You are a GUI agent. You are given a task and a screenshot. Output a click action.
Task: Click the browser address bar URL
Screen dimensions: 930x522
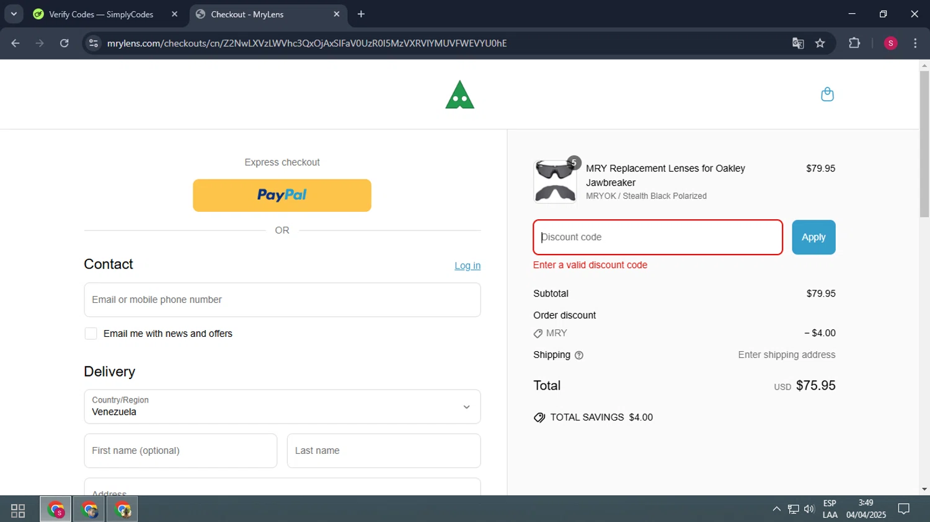tap(307, 43)
